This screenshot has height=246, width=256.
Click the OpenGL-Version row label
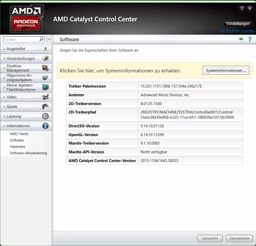click(83, 135)
